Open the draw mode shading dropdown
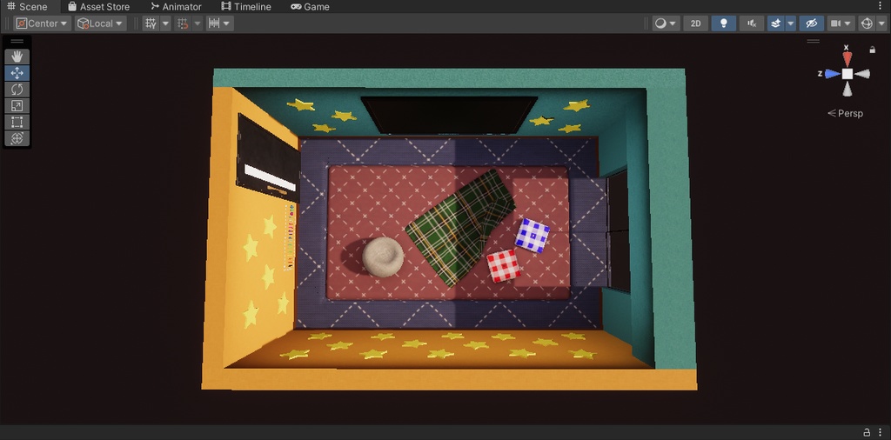 666,23
